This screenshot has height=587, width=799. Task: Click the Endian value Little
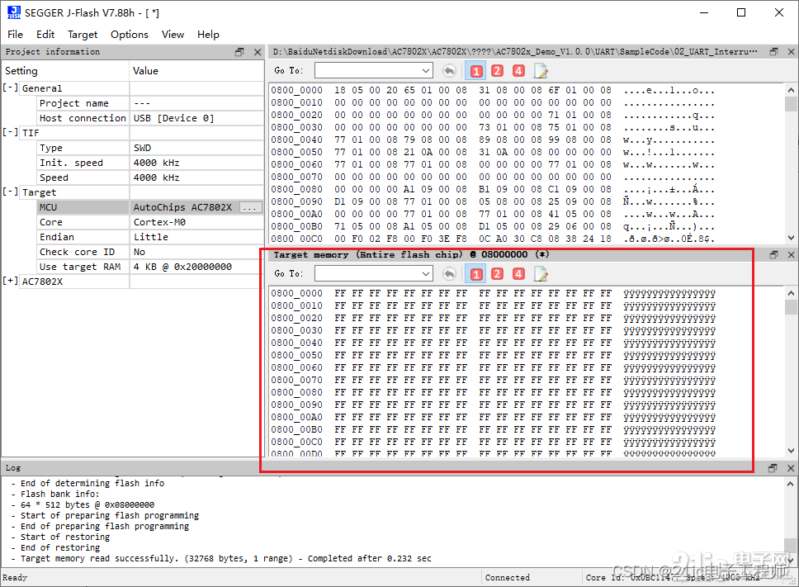click(x=151, y=237)
